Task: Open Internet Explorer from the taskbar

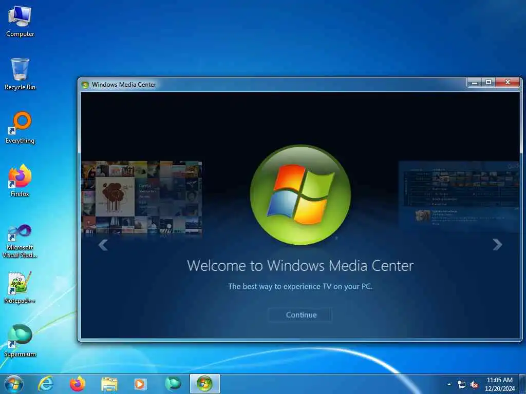Action: [45, 384]
